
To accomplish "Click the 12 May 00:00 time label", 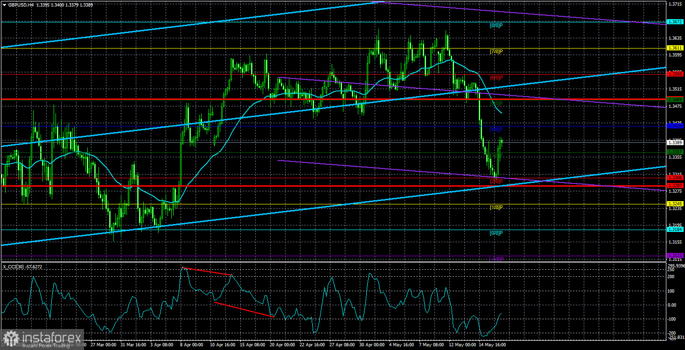I will 462,346.
